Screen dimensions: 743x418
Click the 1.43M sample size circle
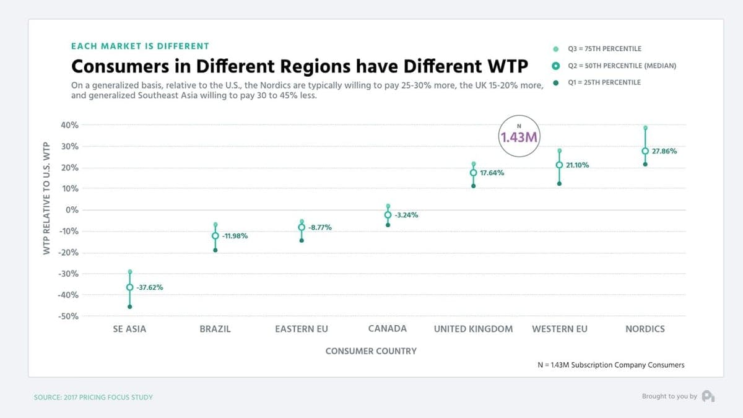click(519, 136)
